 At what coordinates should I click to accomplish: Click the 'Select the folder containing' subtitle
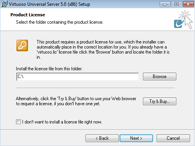[x=59, y=22]
